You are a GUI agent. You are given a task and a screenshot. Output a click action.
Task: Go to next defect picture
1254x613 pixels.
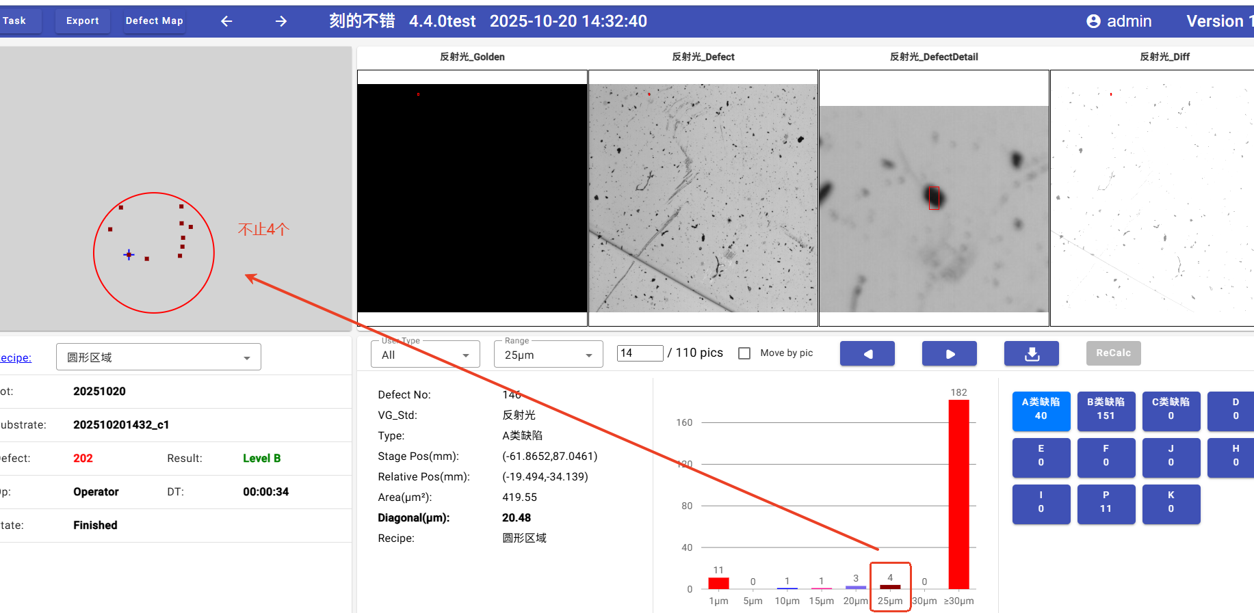click(x=949, y=353)
